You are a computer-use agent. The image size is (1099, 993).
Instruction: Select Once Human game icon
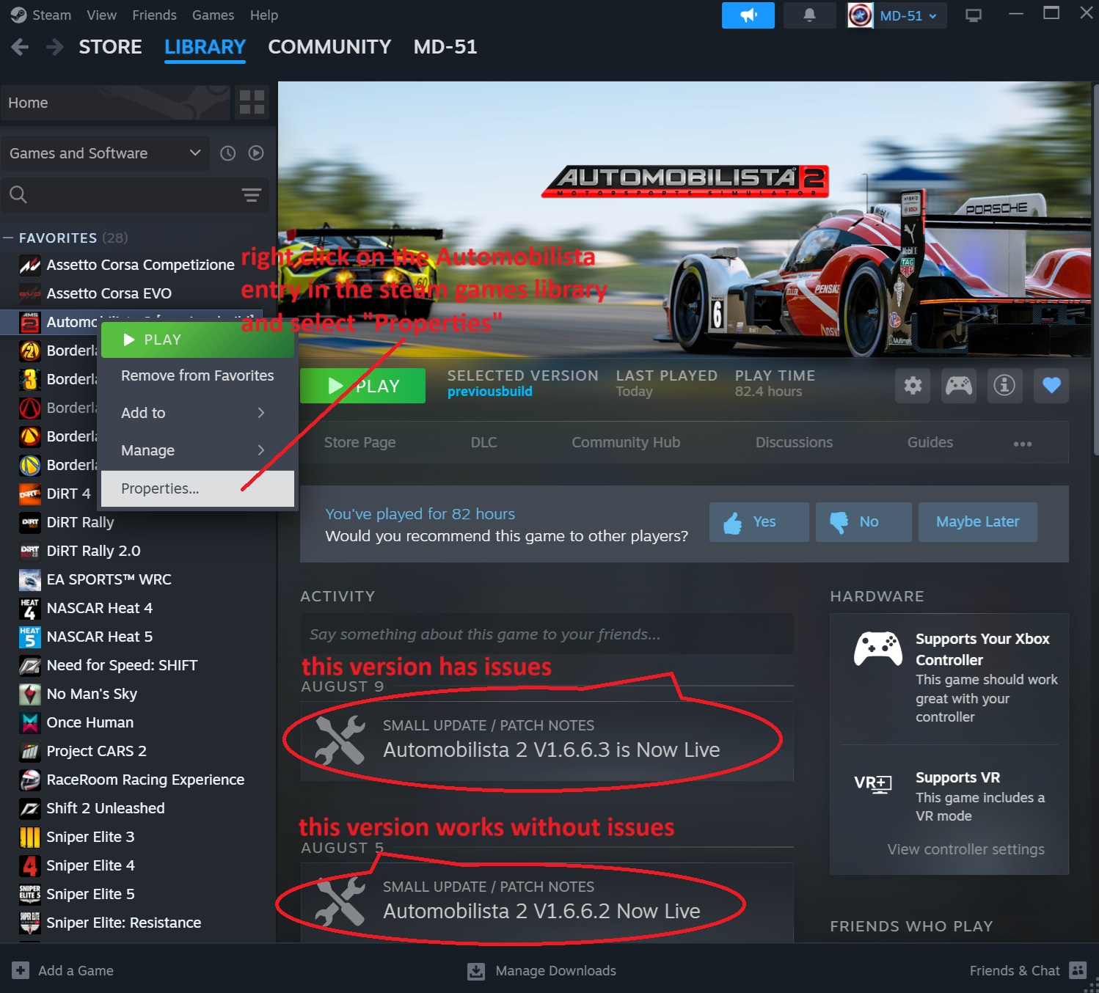click(29, 722)
